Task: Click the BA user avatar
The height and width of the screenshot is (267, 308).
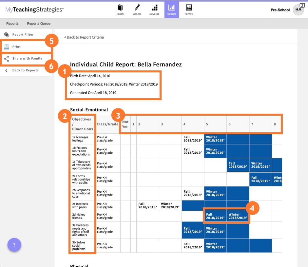Action: point(298,10)
